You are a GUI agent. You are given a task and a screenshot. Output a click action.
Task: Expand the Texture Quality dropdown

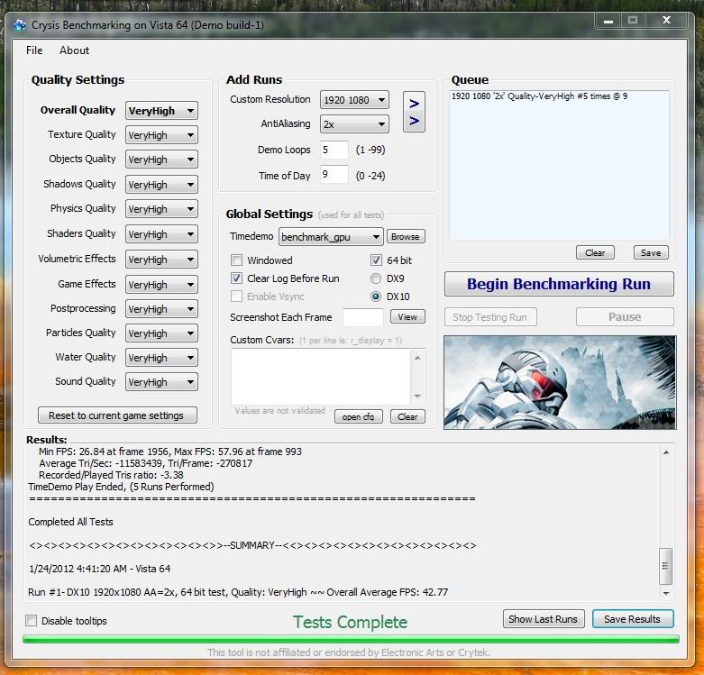point(161,135)
